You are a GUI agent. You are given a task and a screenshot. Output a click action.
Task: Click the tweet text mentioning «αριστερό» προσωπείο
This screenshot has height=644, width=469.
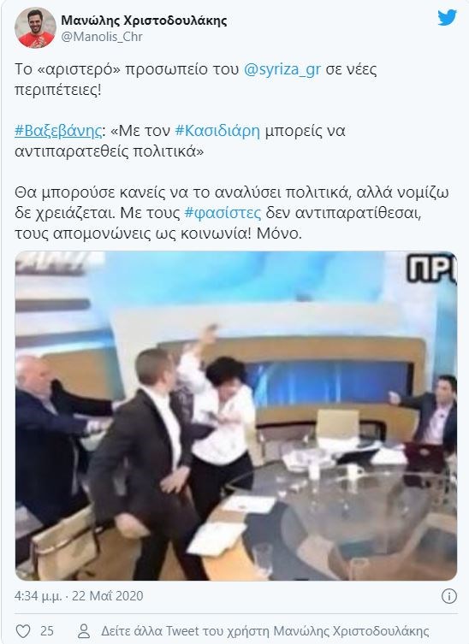tap(196, 79)
